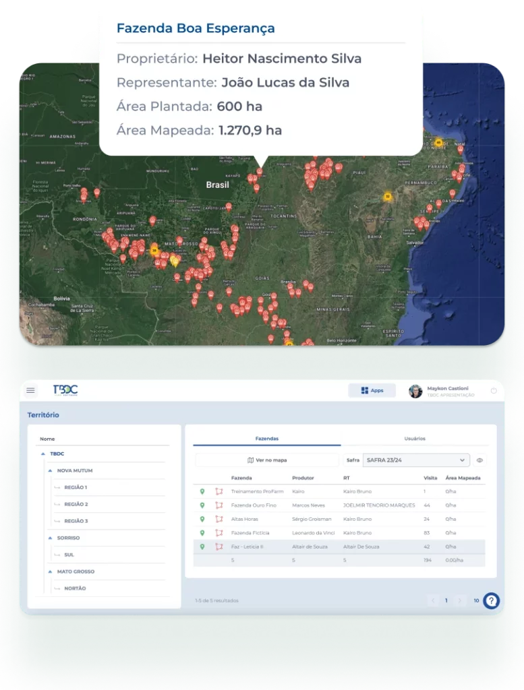Open the Apps button

[372, 390]
